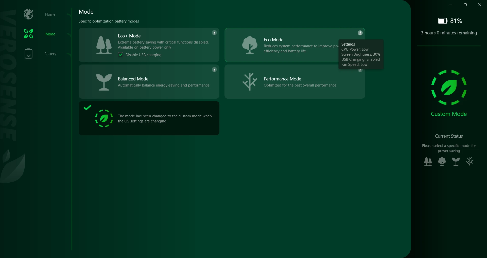Image resolution: width=487 pixels, height=258 pixels.
Task: Click the Performance Mode branch icon
Action: click(250, 82)
